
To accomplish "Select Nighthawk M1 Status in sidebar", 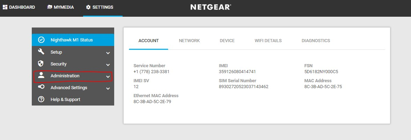I will 73,40.
